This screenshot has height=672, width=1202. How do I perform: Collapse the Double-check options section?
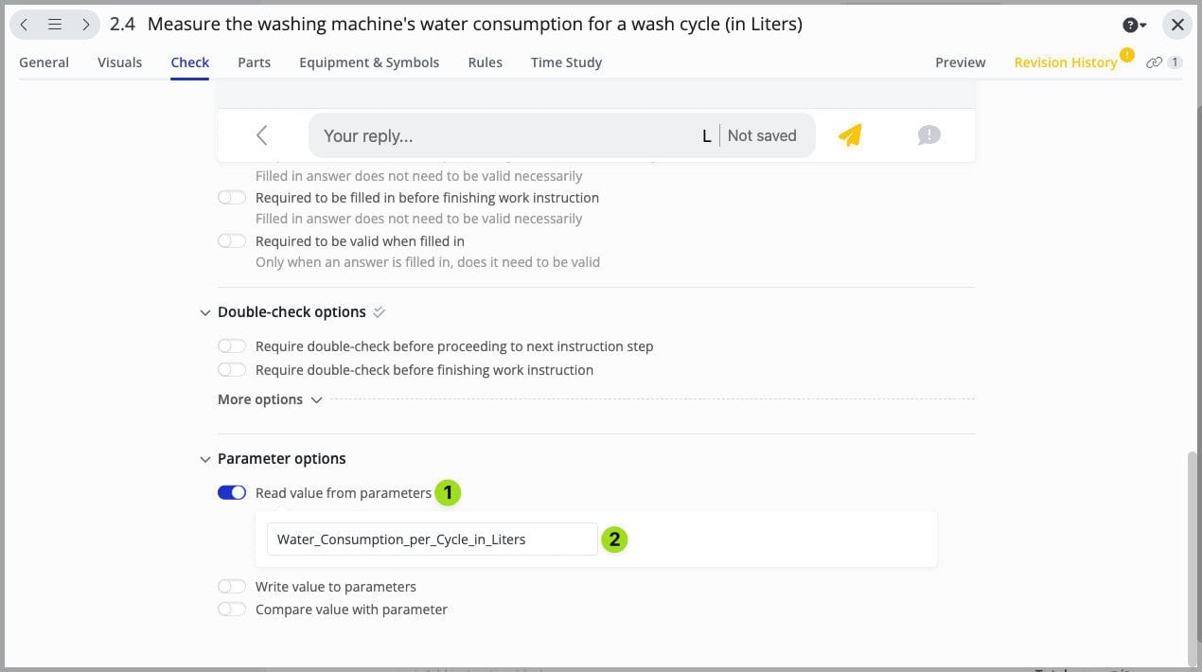205,312
